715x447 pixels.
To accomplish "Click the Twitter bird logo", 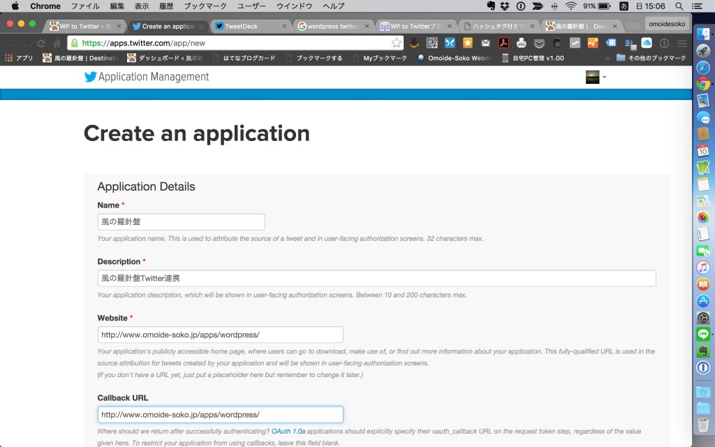I will [90, 77].
